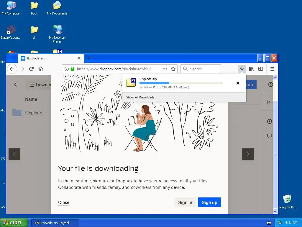Open Show All Downloads

140,97
